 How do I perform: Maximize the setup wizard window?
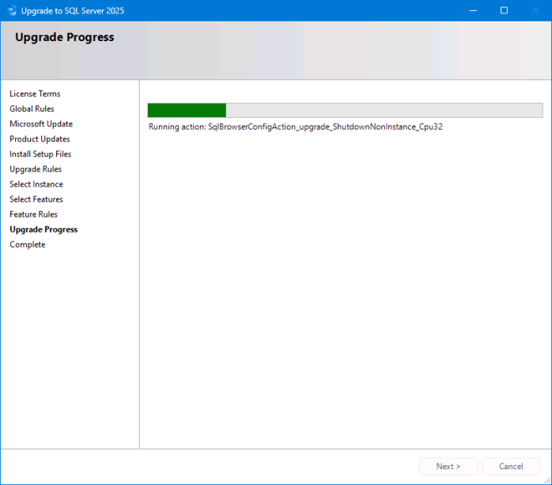point(504,10)
